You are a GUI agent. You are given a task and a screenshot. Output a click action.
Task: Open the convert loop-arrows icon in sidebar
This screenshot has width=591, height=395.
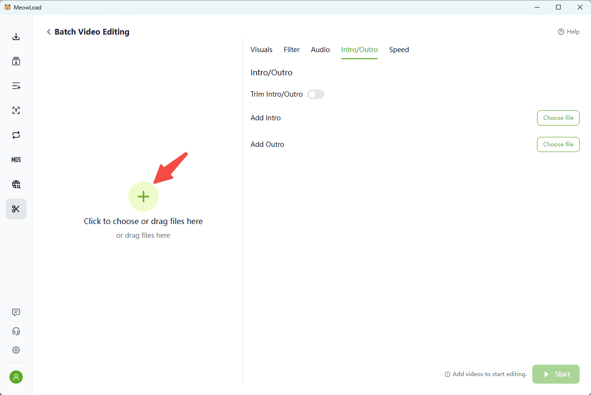tap(16, 135)
